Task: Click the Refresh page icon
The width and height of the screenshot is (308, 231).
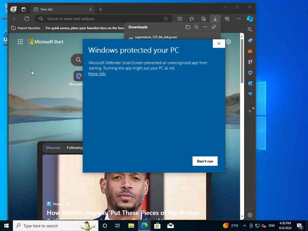Action: tap(27, 19)
